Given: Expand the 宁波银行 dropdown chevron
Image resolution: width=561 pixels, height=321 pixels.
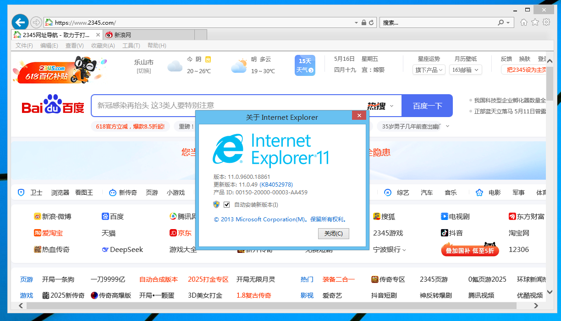Looking at the screenshot, I should (x=404, y=250).
